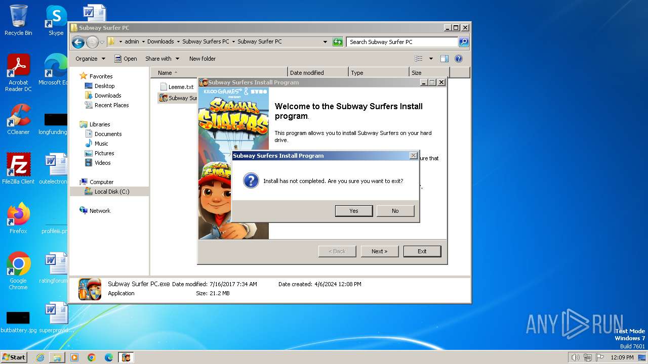648x364 pixels.
Task: Click Open in the Explorer toolbar
Action: (x=126, y=59)
